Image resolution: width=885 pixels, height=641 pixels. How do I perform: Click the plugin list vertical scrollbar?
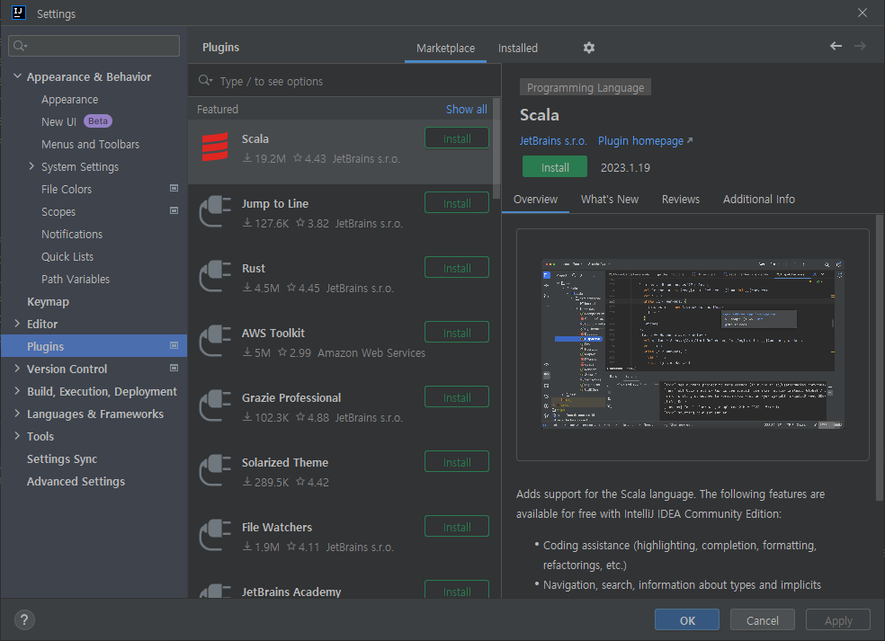(x=496, y=148)
